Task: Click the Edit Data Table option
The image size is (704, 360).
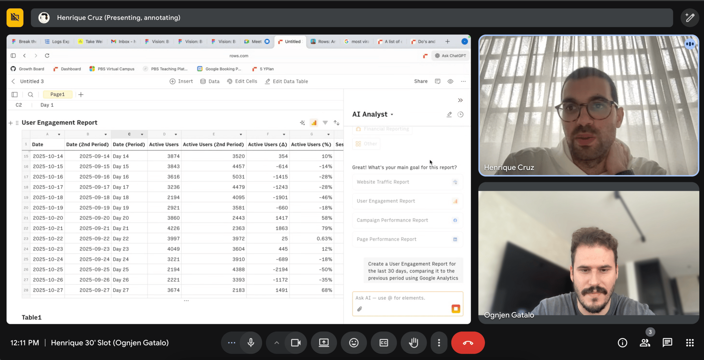Action: tap(286, 81)
